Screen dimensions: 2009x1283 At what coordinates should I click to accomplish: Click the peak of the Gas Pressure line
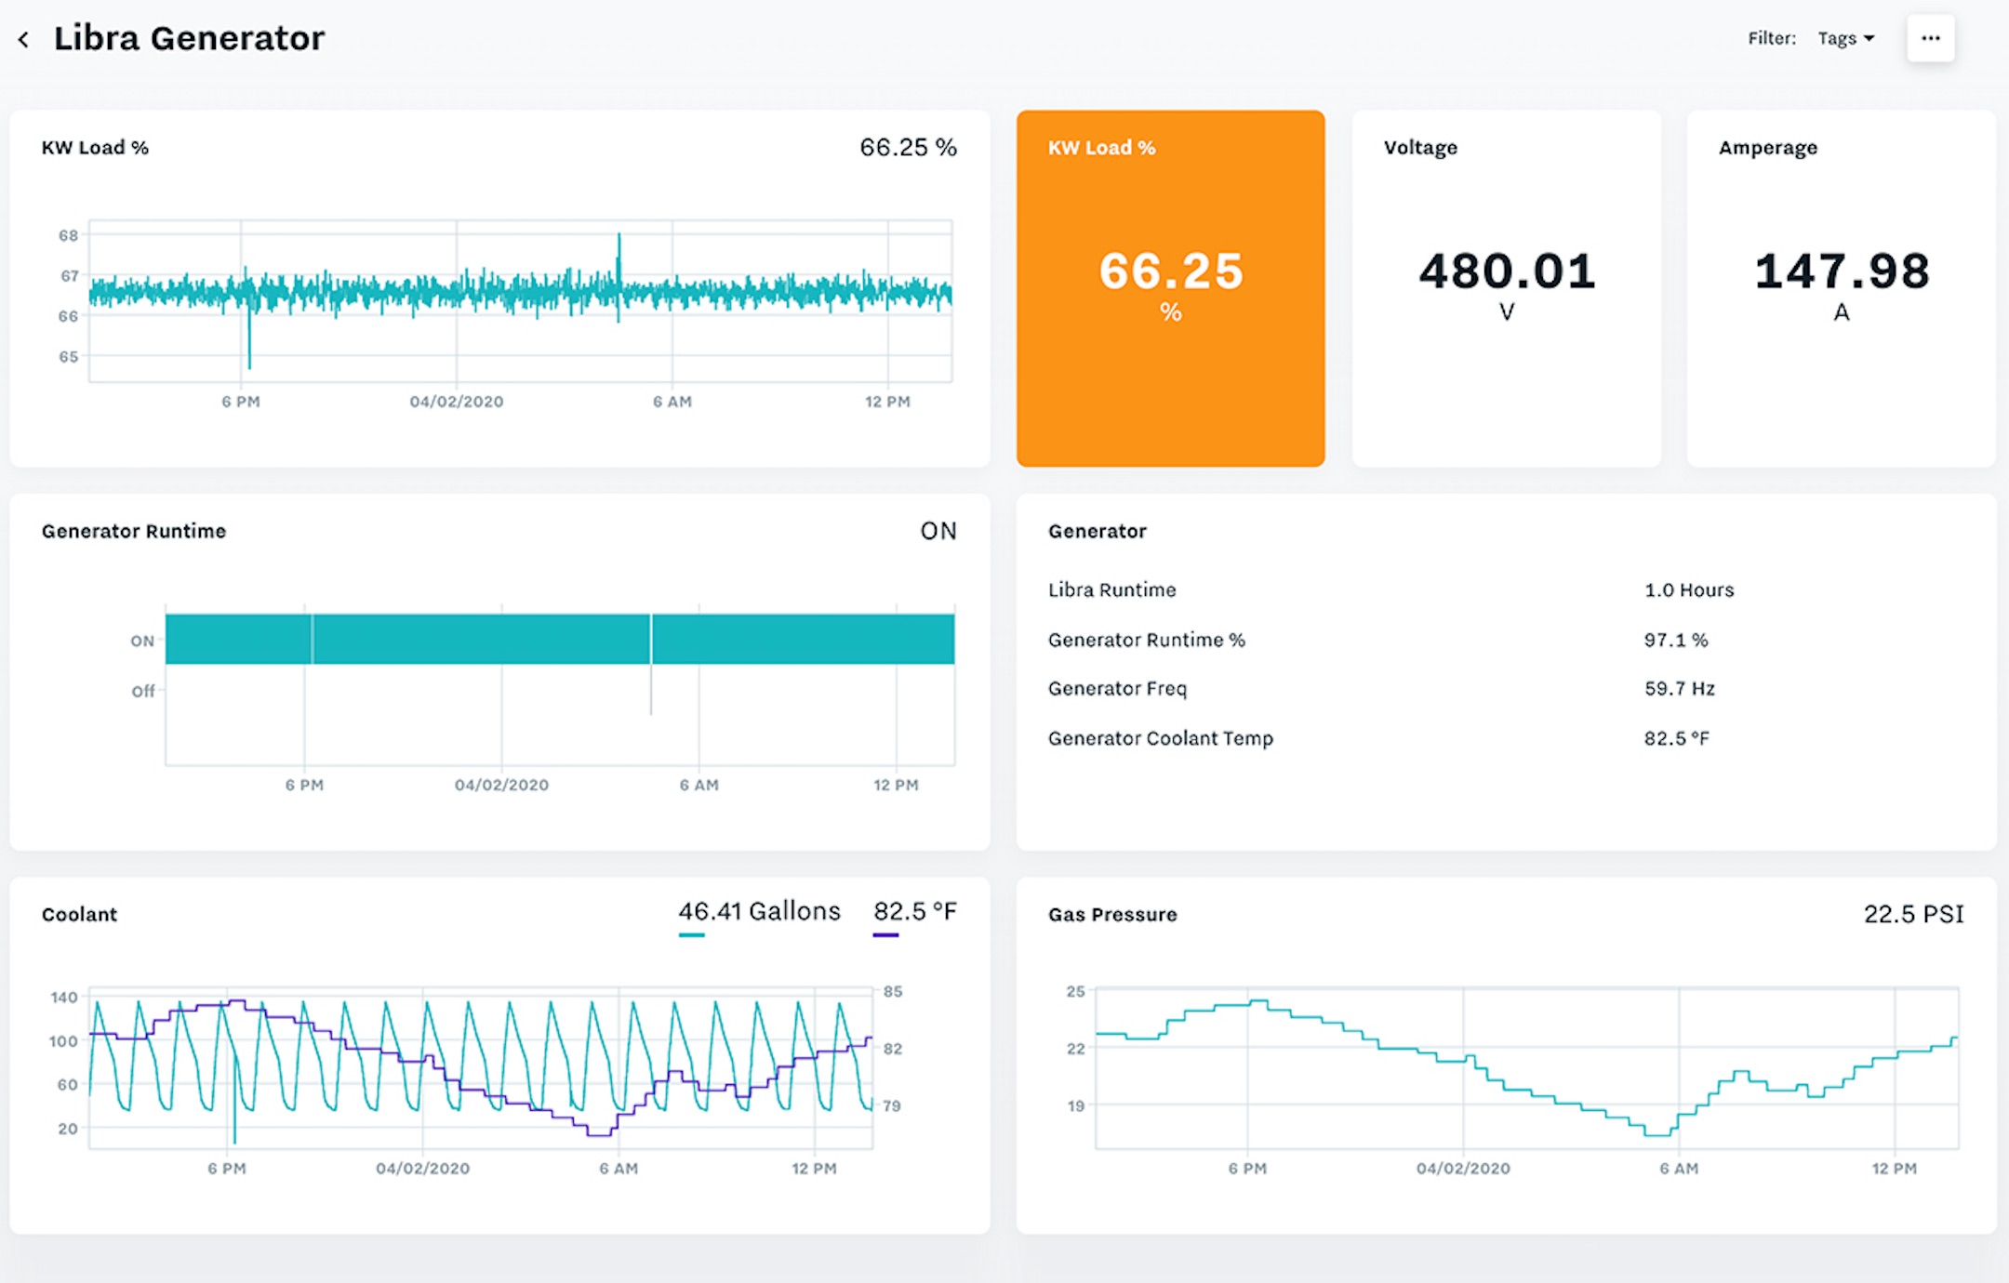click(x=1258, y=1001)
